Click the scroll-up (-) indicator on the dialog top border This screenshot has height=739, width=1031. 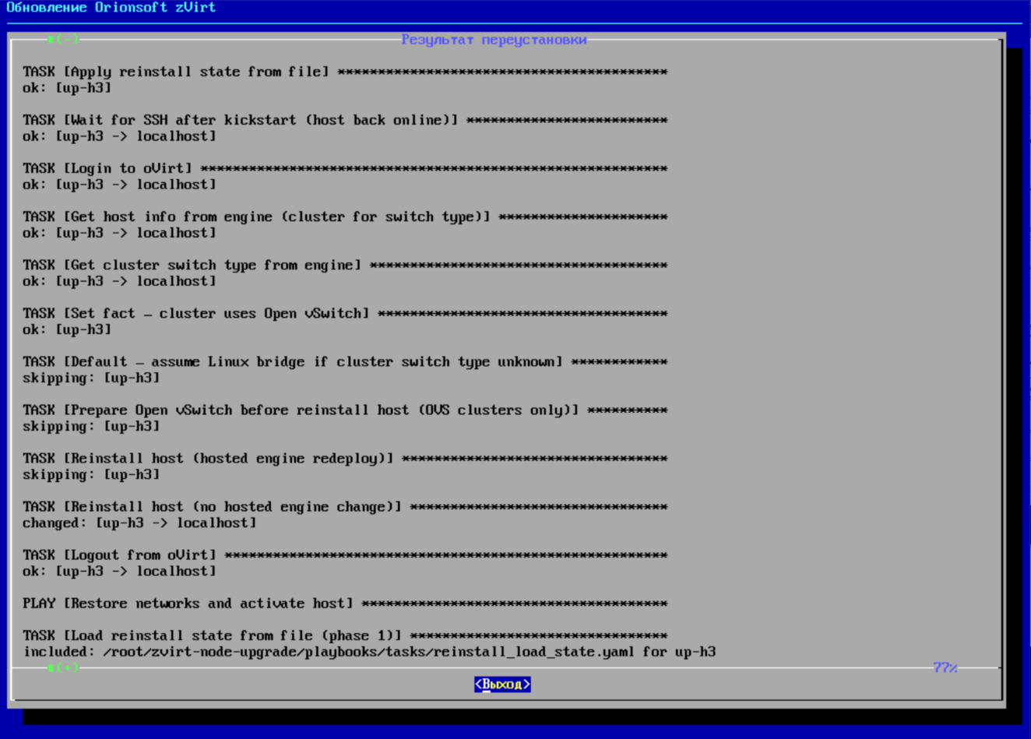(63, 39)
